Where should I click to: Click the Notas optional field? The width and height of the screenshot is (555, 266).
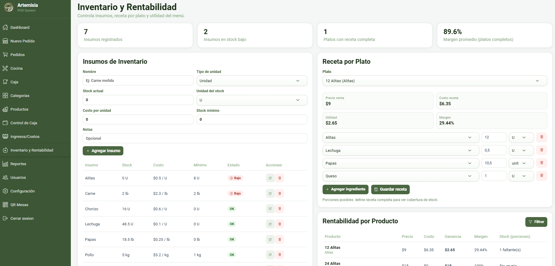coord(195,138)
